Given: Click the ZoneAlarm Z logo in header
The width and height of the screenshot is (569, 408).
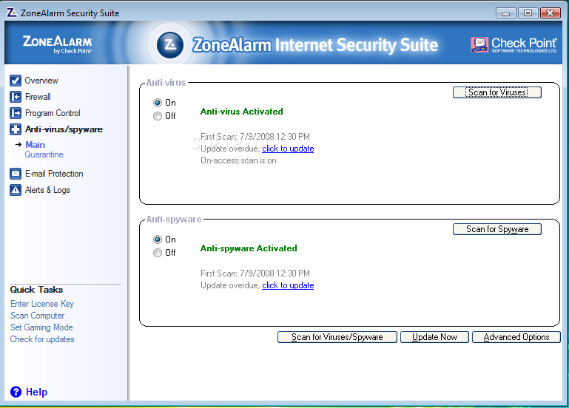Looking at the screenshot, I should (x=170, y=44).
